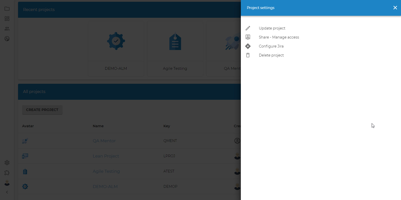Click the DEMO-ALM gear badge icon in recent projects
Image resolution: width=401 pixels, height=200 pixels.
pos(116,41)
